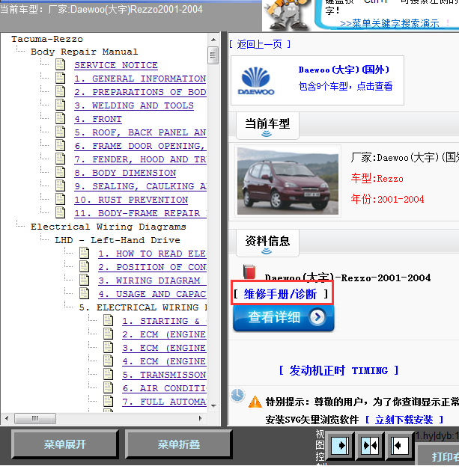Open 菜单关键字搜索演示 demo link
The height and width of the screenshot is (469, 459).
tap(389, 23)
